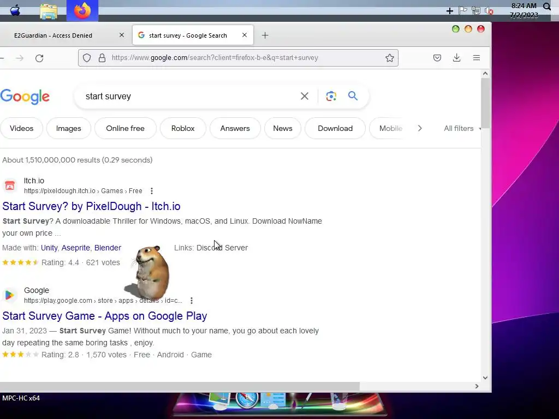Click the vertical scrollbar thumb
The height and width of the screenshot is (419, 559).
click(x=485, y=103)
